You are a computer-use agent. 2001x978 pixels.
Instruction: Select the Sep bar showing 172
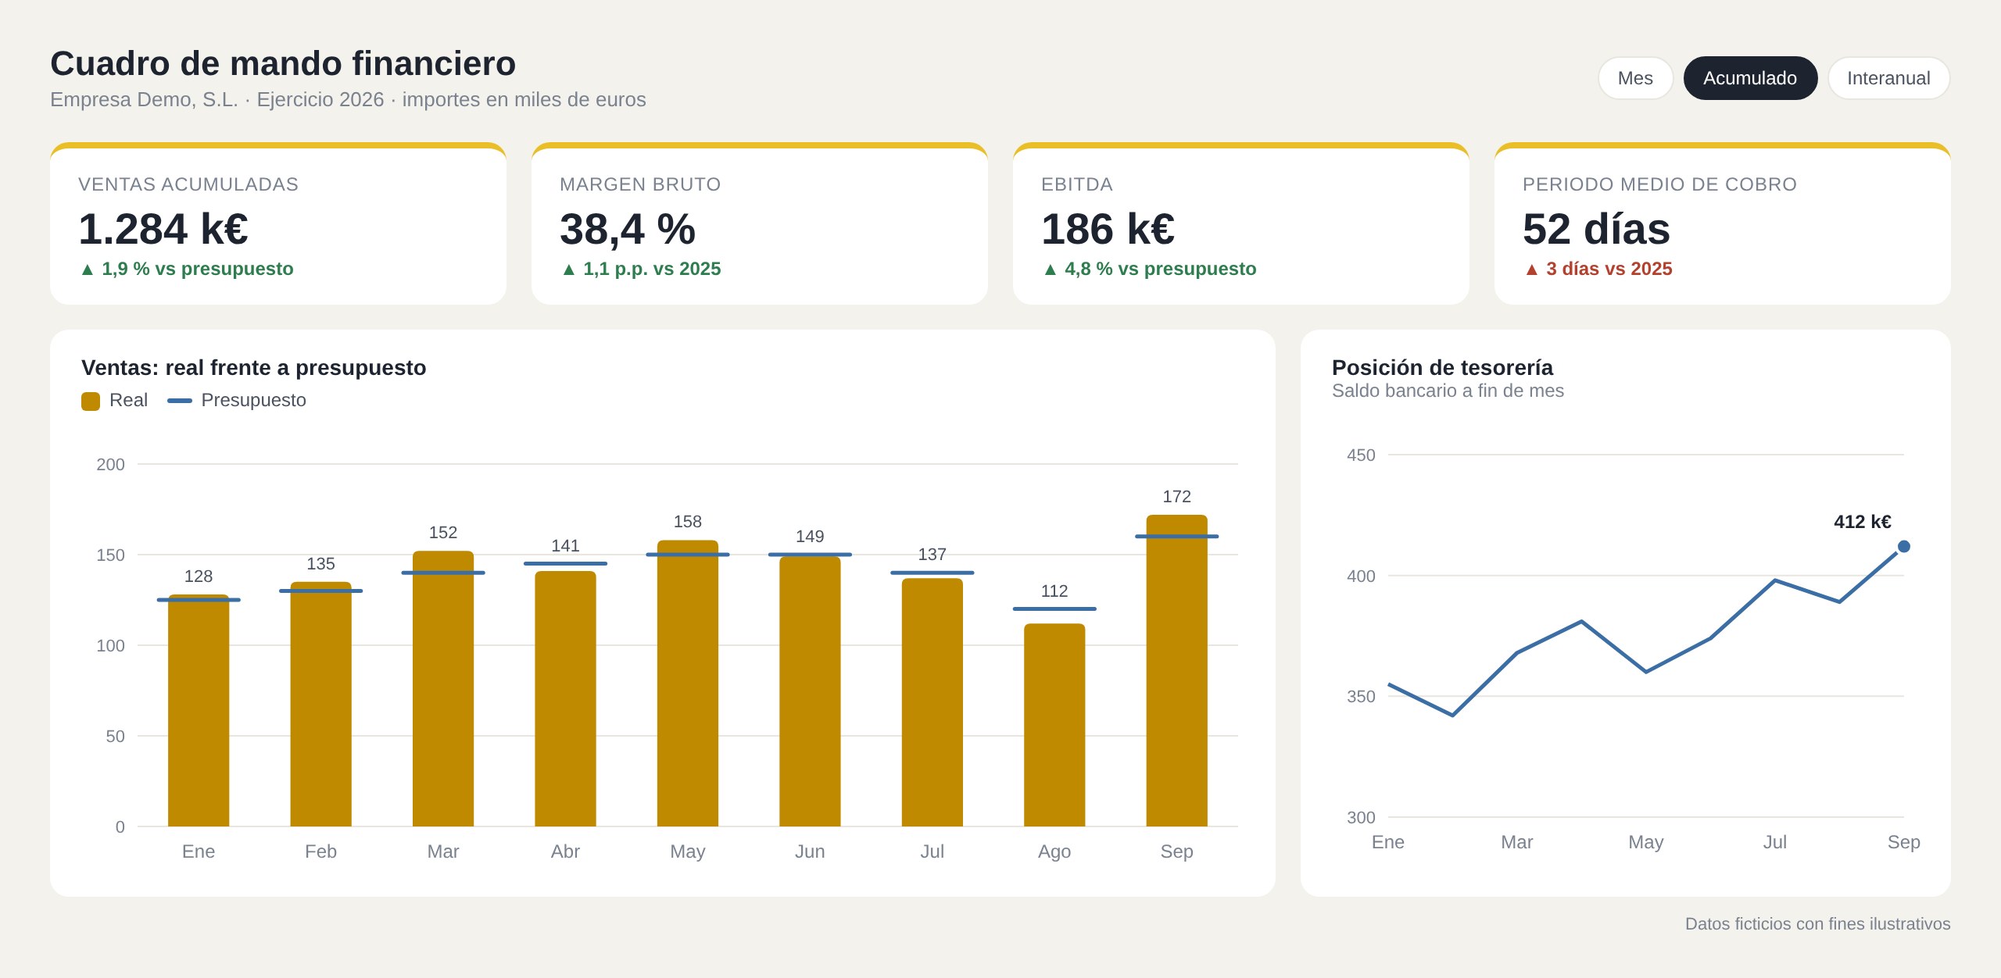coord(1177,670)
